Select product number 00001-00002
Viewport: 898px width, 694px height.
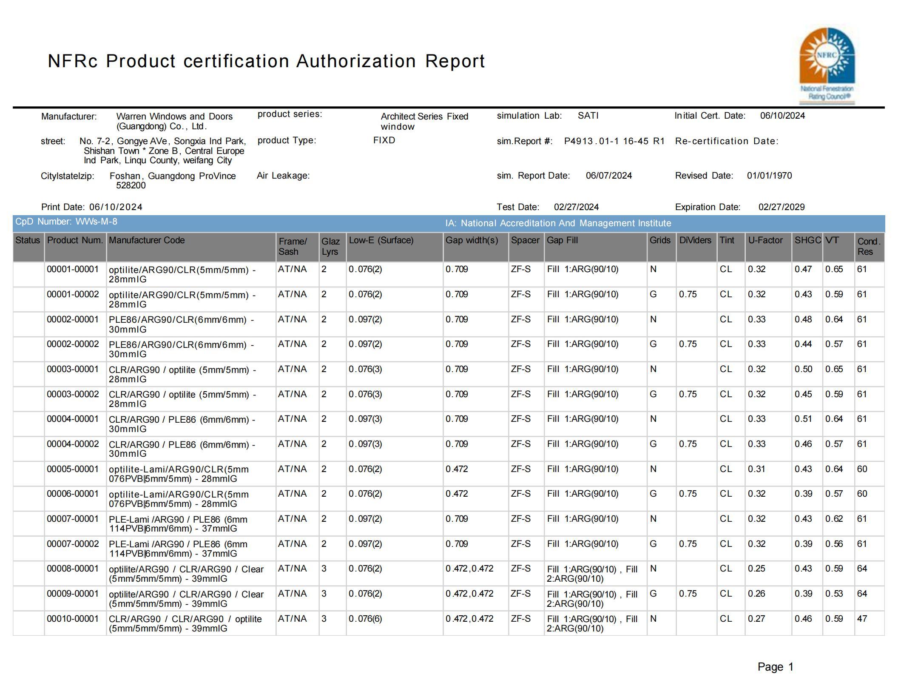[x=73, y=294]
